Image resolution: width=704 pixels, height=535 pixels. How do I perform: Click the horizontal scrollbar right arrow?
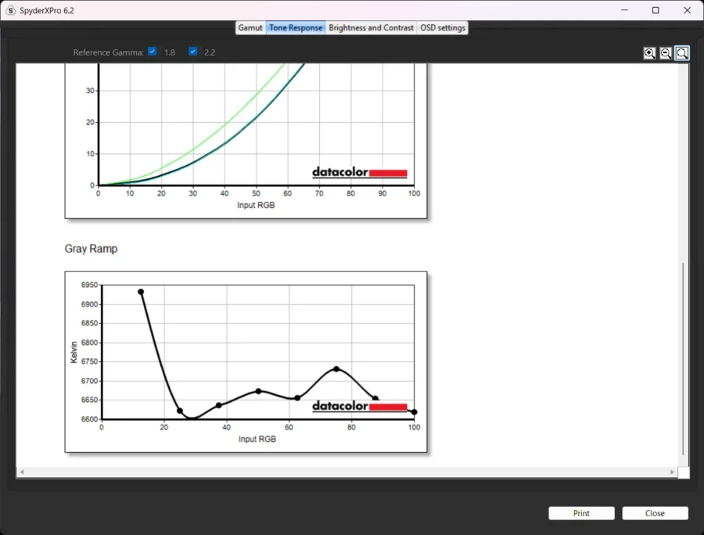click(672, 472)
